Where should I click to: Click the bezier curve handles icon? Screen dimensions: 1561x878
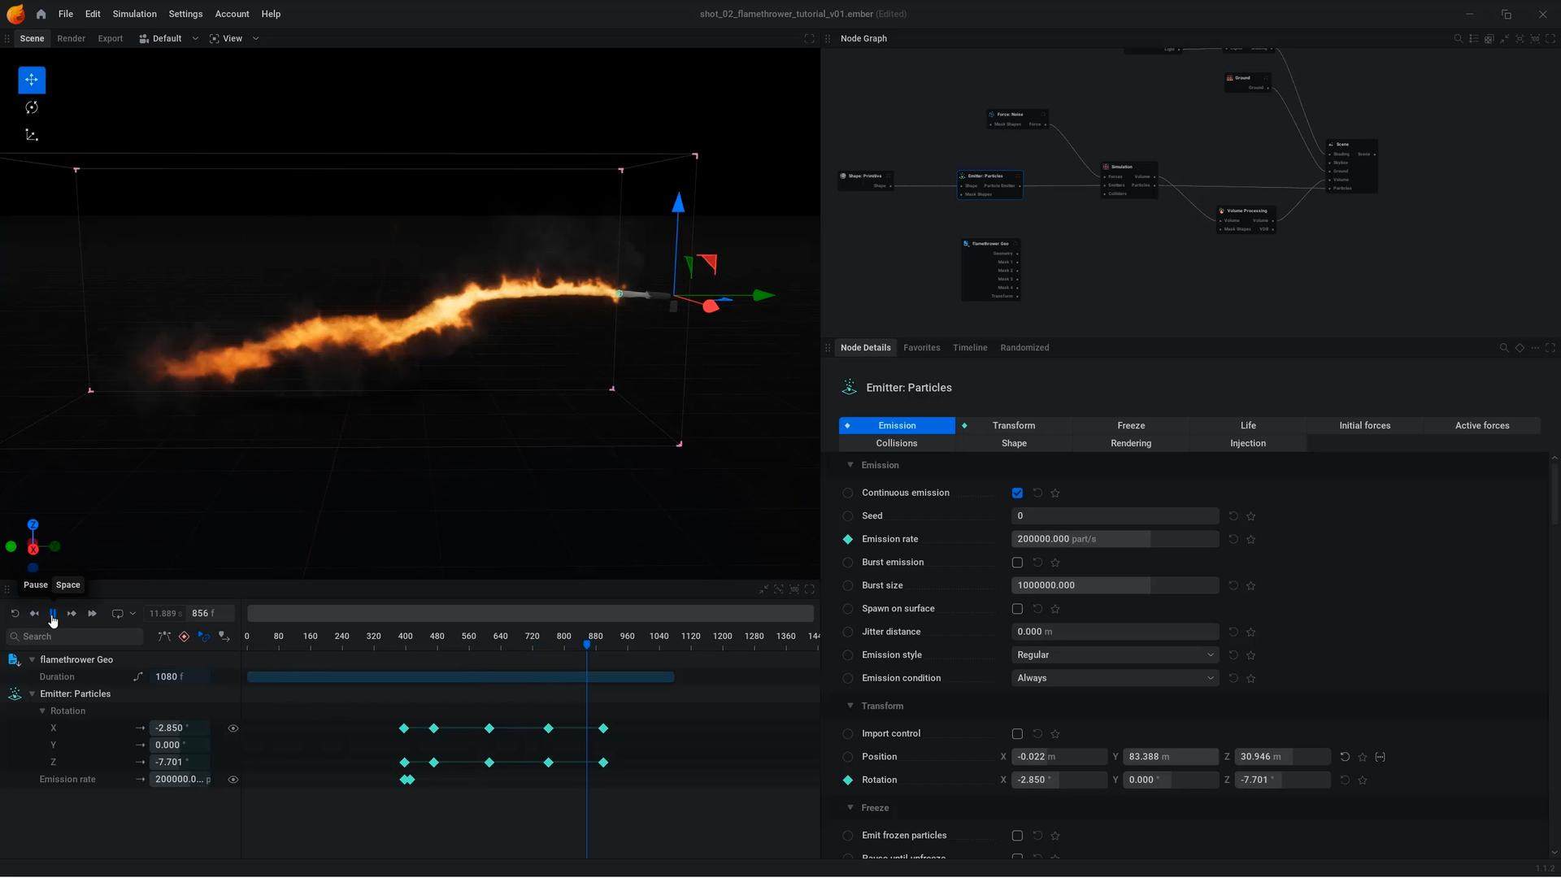164,637
